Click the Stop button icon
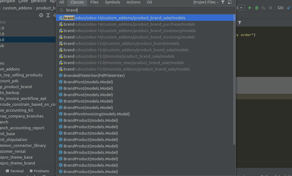The width and height of the screenshot is (292, 176). (x=271, y=8)
